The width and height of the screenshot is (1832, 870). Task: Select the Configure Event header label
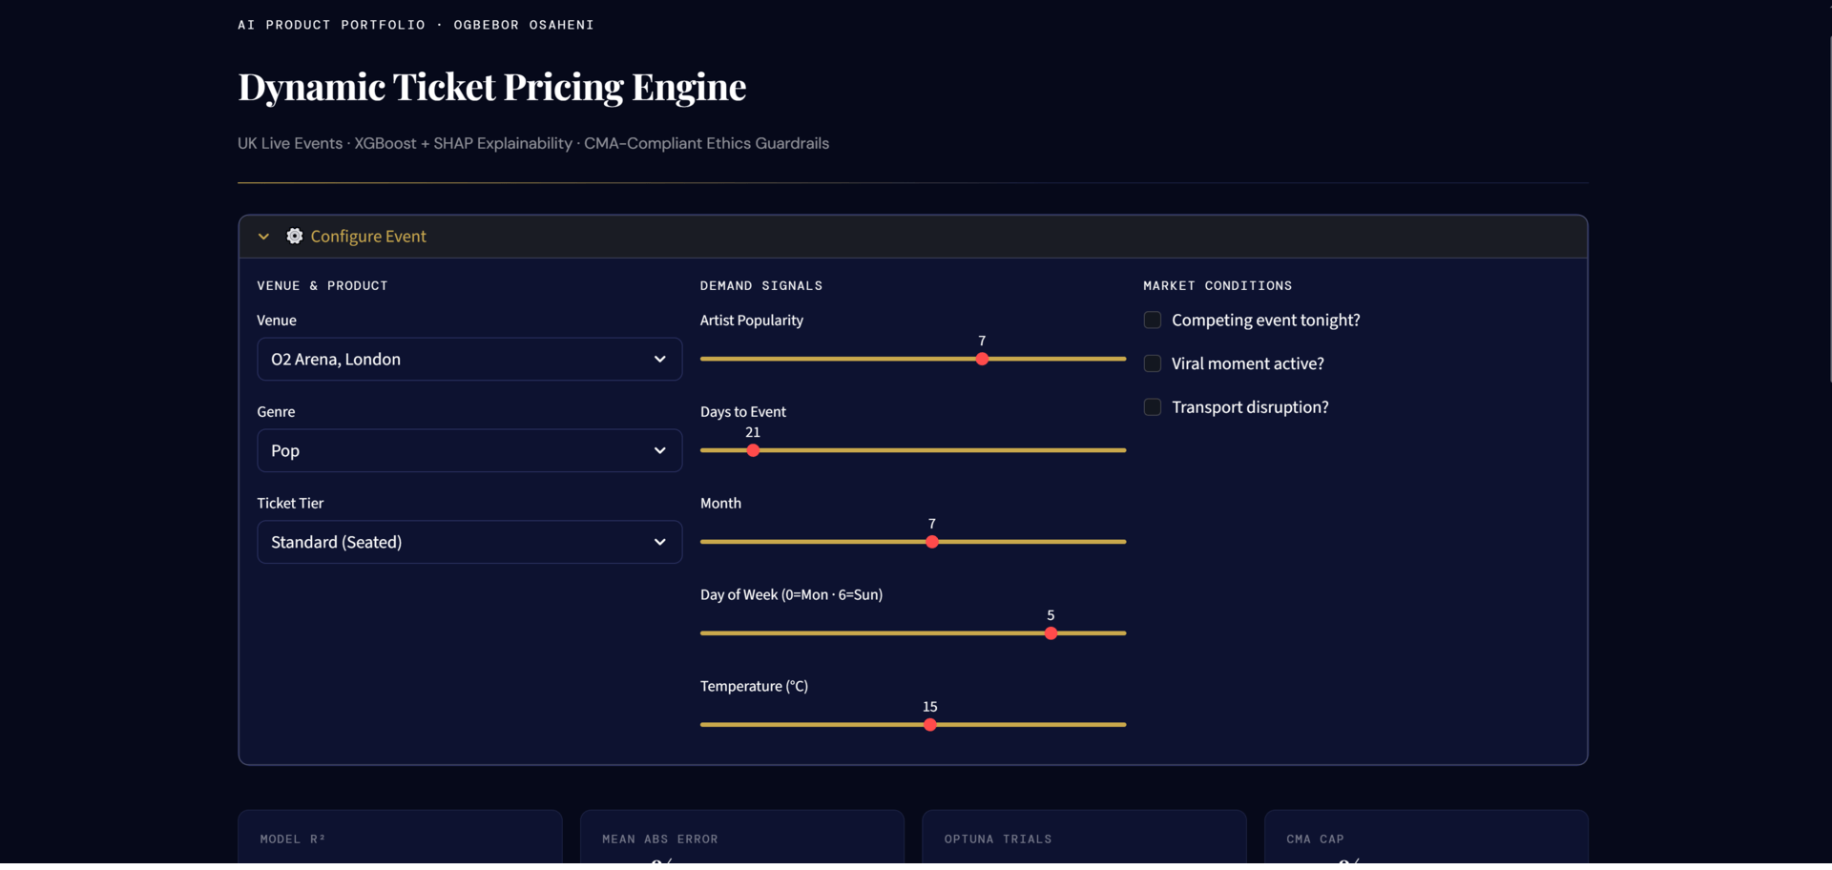click(x=369, y=236)
